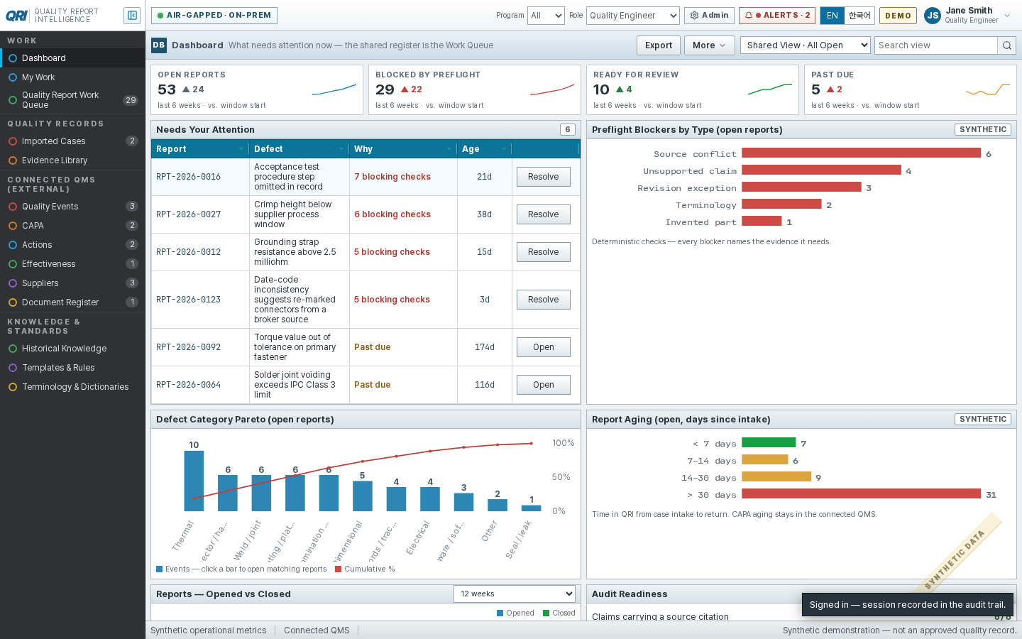Open the Age column sort chevron
The width and height of the screenshot is (1022, 639).
pos(504,149)
